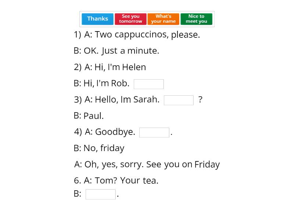This screenshot has width=294, height=220.
Task: Click the Tom? Your tea line
Action: click(116, 181)
